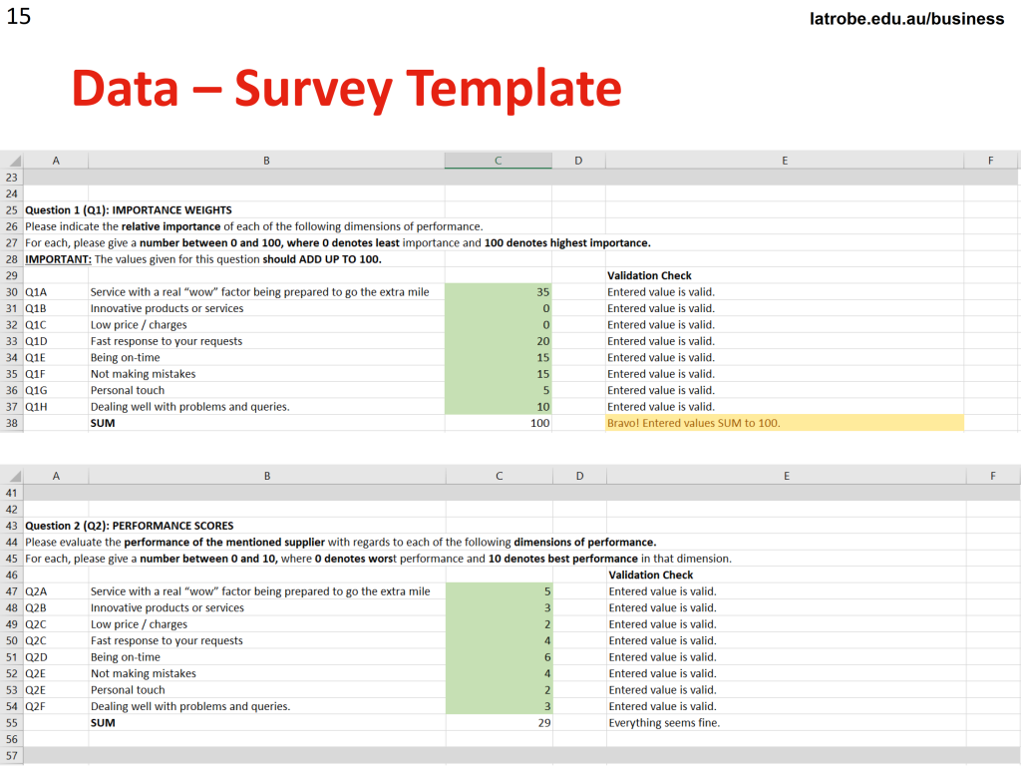1021x766 pixels.
Task: Click the select-all corner of upper sheet
Action: (x=12, y=161)
